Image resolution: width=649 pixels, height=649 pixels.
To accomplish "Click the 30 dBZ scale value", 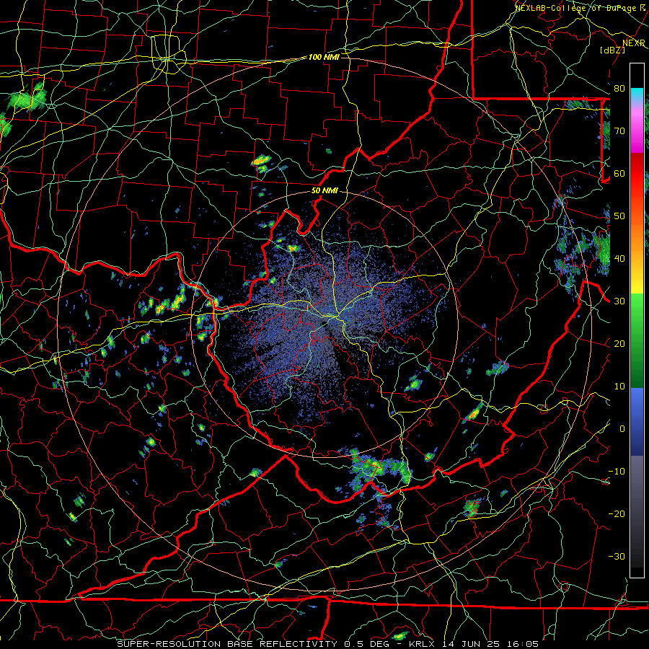I will [619, 301].
